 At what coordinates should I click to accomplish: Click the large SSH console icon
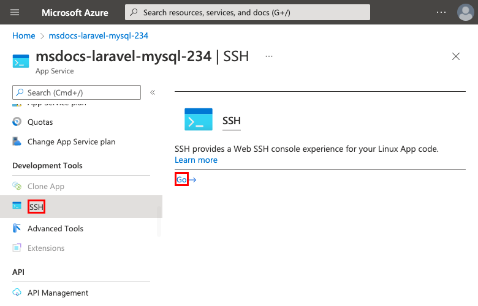[x=199, y=120]
